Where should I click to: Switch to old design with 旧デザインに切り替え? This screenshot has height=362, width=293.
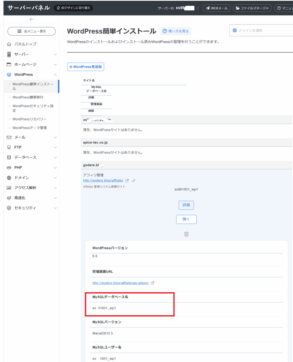73,8
